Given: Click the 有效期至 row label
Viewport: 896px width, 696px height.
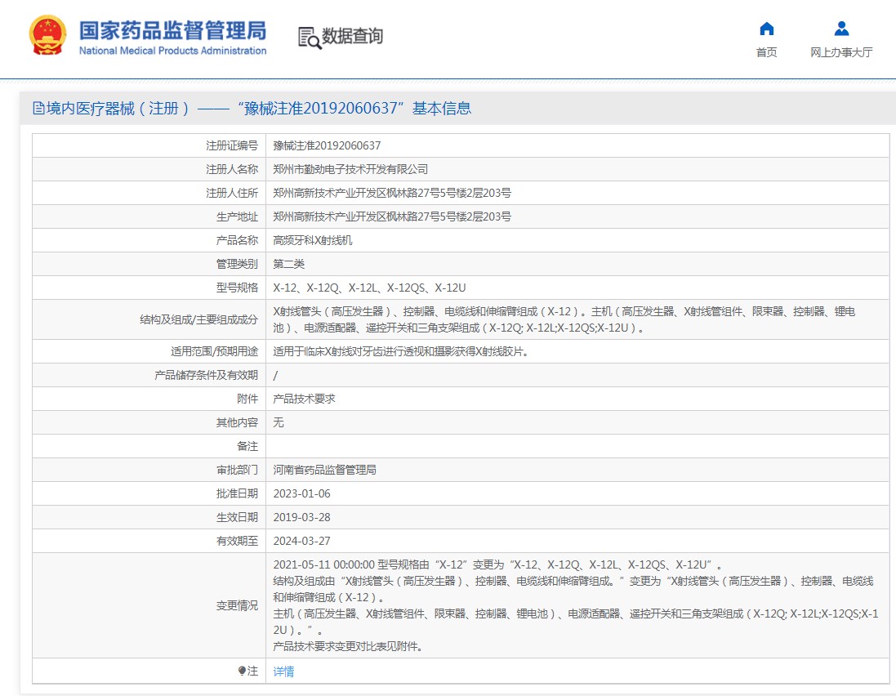Looking at the screenshot, I should 237,541.
